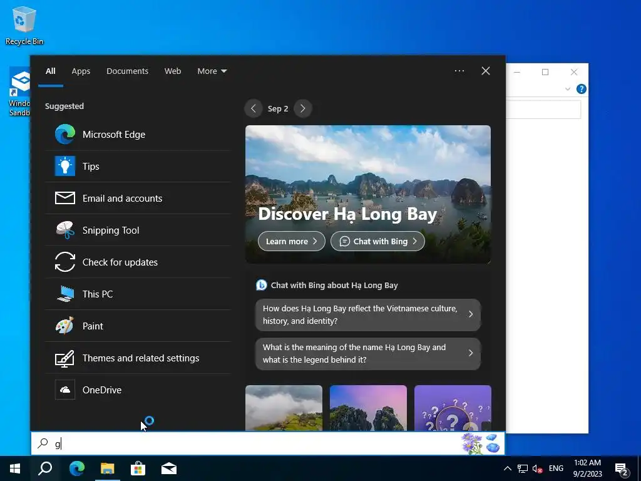Show hidden tray icons chevron

pyautogui.click(x=507, y=468)
